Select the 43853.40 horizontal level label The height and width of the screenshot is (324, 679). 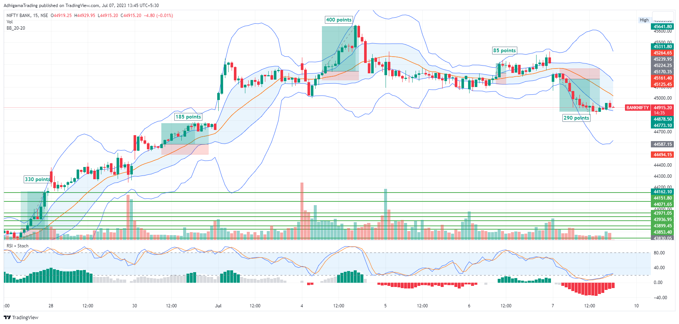pos(662,232)
